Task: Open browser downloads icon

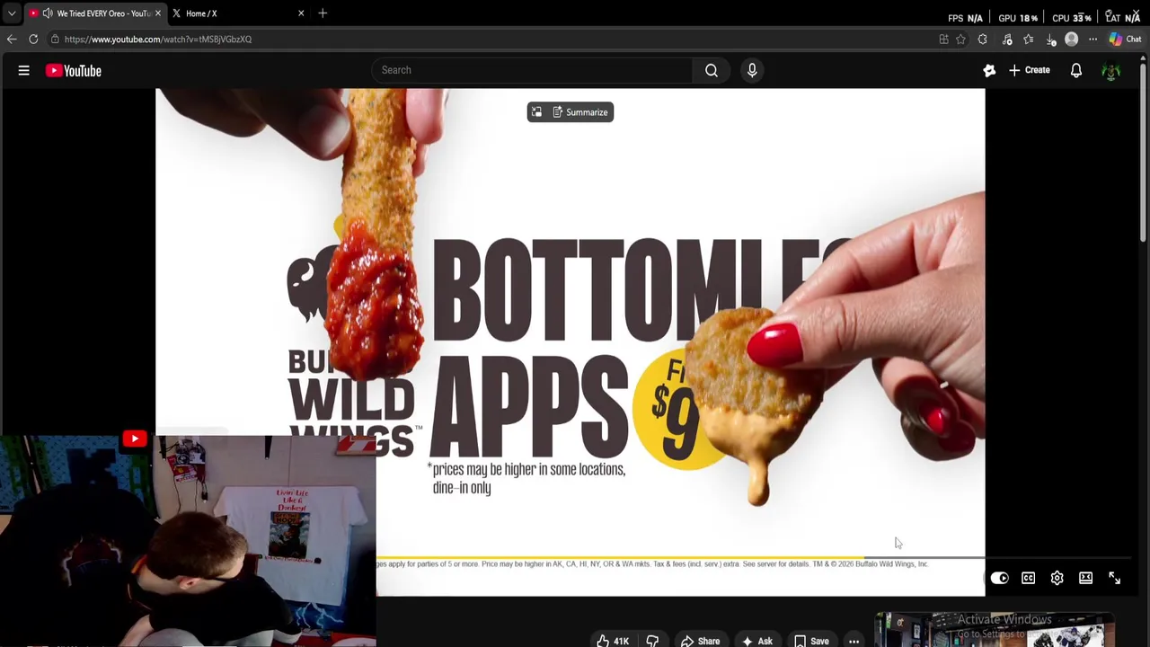Action: [1051, 39]
